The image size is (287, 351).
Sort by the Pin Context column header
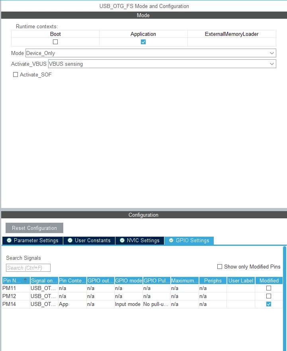click(x=72, y=280)
